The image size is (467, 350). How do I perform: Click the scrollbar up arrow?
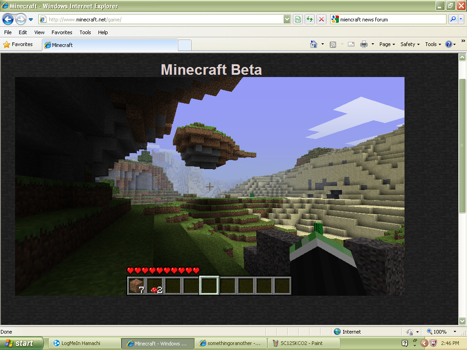click(462, 57)
